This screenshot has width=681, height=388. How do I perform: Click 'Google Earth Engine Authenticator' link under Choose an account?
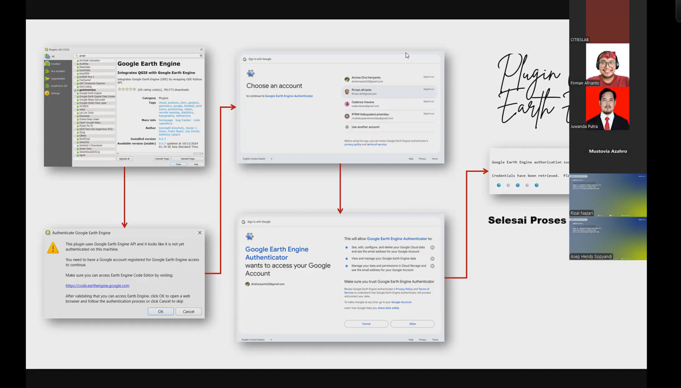click(289, 96)
